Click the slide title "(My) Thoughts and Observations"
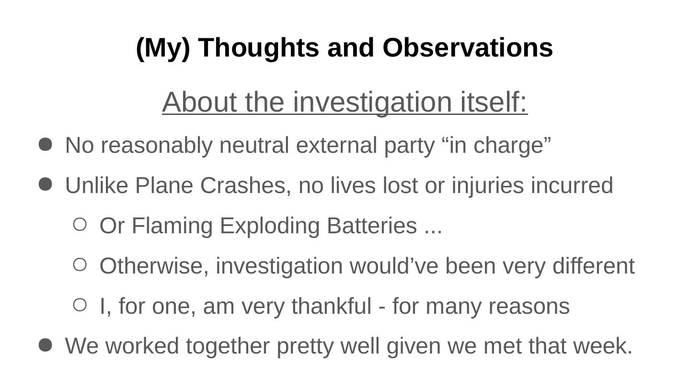Viewport: 690px width, 388px height. 345,47
